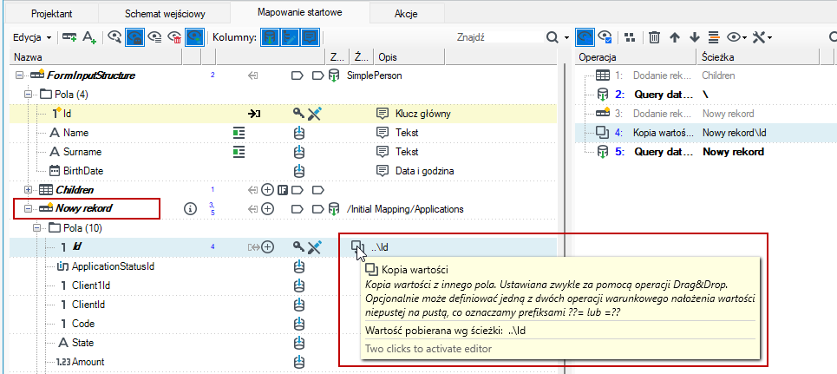Viewport: 837px width, 374px height.
Task: Switch to the Schemat wejściowy tab
Action: coord(165,13)
